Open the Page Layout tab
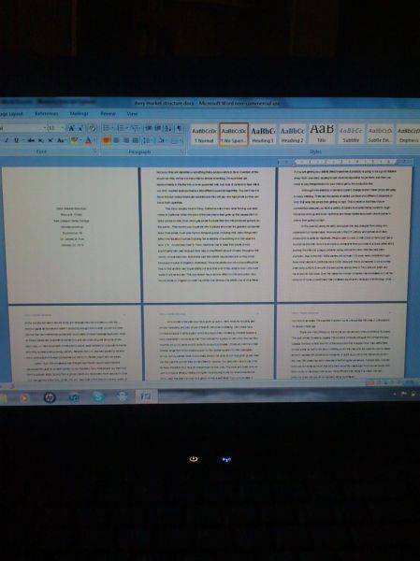 (11, 114)
